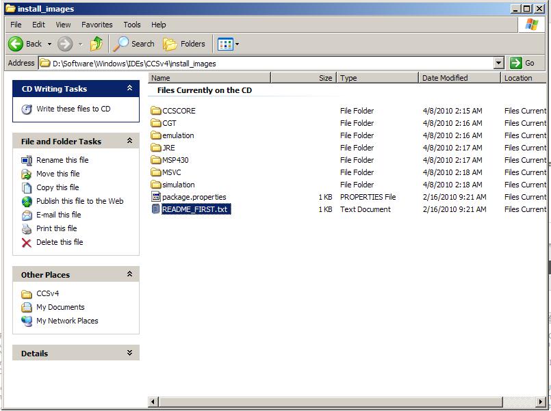The image size is (551, 411).
Task: Open the Search pane
Action: pyautogui.click(x=134, y=44)
